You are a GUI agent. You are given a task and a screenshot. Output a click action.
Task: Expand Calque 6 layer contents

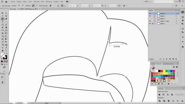(x=156, y=14)
